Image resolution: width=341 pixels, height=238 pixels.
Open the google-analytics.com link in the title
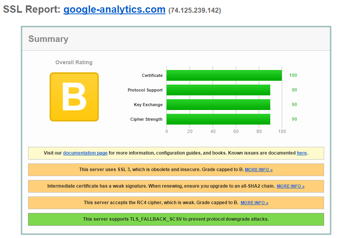[x=114, y=10]
